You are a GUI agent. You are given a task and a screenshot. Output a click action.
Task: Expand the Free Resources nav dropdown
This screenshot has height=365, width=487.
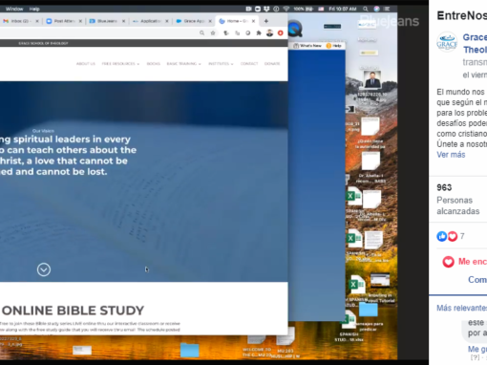coord(120,64)
